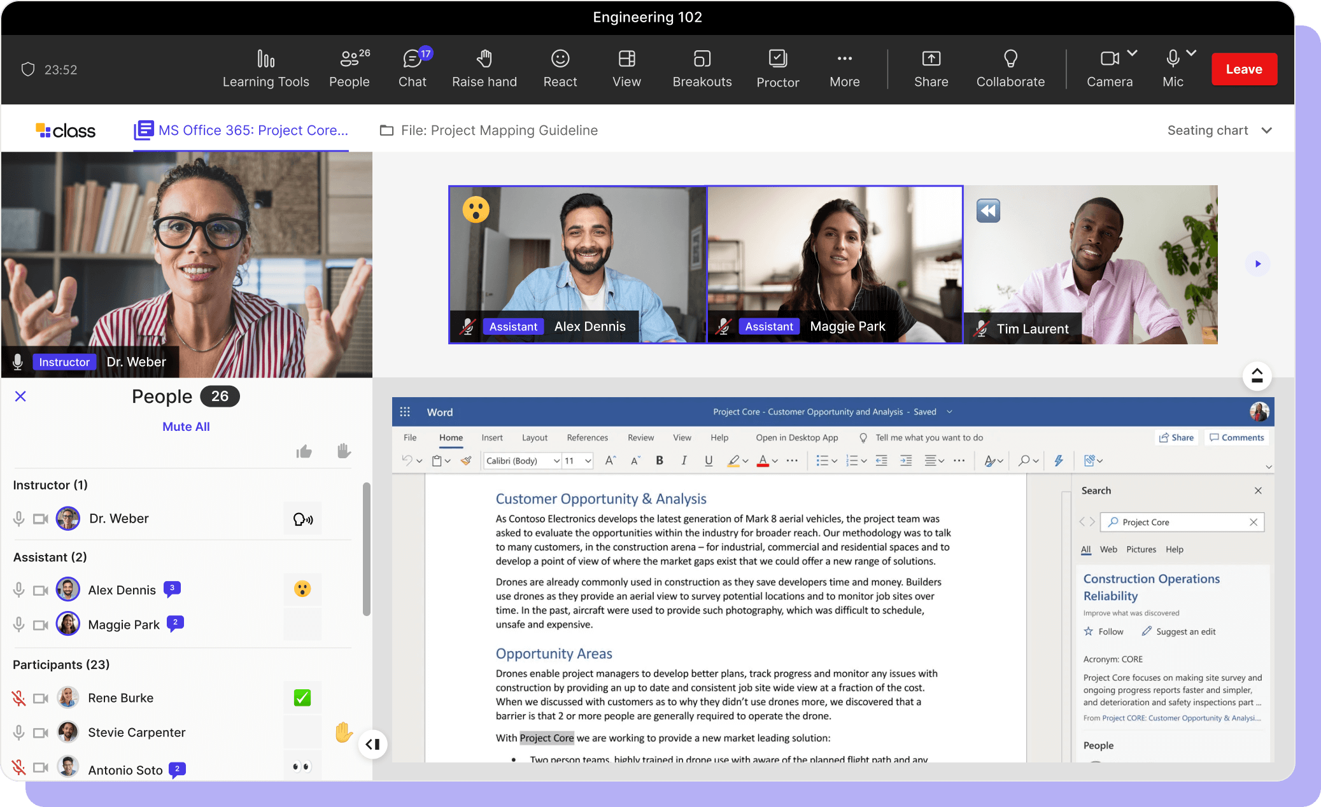Open the More options menu
1321x807 pixels.
845,69
